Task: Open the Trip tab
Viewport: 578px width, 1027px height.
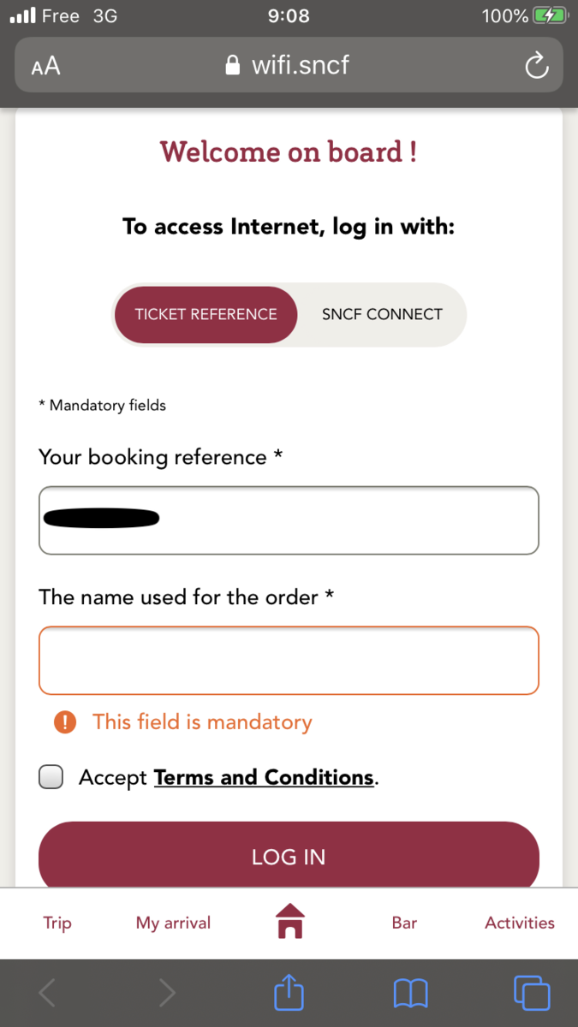Action: click(57, 923)
